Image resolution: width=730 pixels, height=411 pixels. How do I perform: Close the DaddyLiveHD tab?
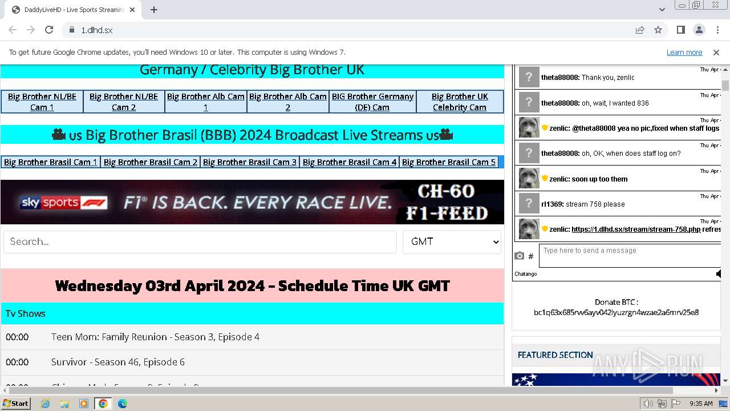point(133,10)
